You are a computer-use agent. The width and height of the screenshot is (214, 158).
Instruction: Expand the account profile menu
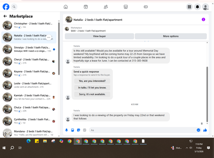click(x=205, y=7)
